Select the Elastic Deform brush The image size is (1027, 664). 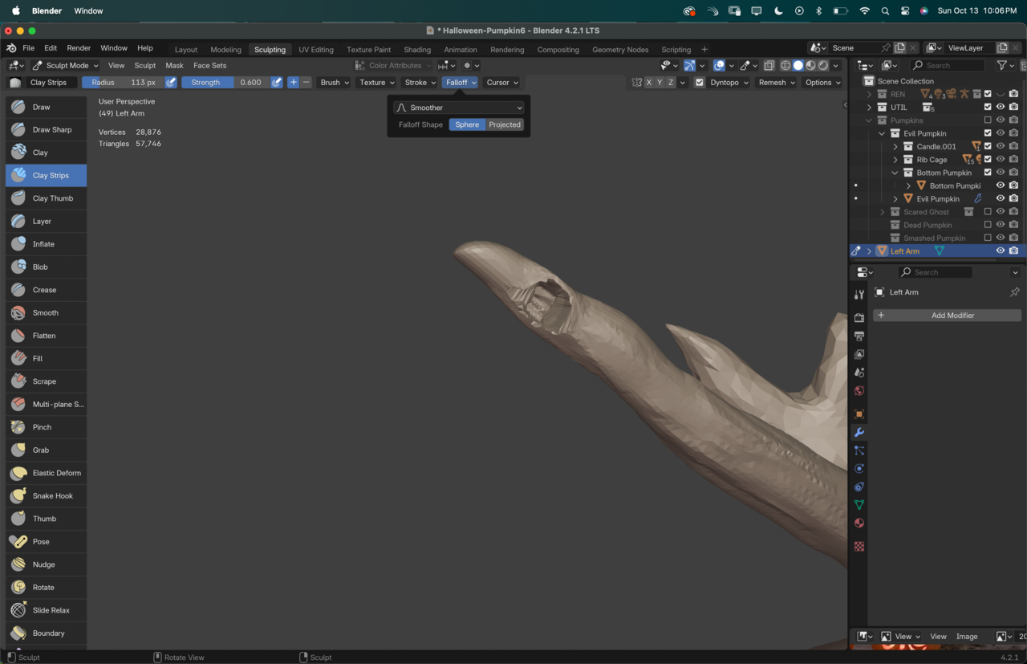(47, 473)
